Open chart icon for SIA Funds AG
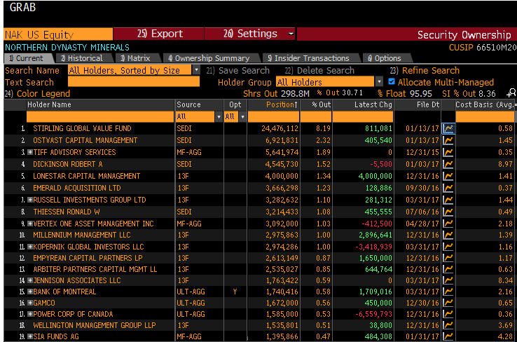 click(448, 336)
